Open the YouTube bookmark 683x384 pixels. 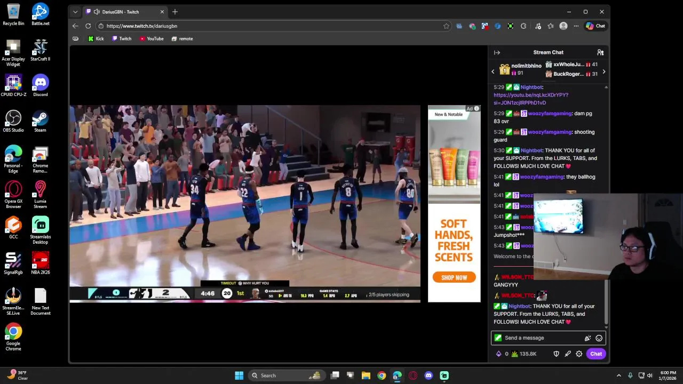152,38
